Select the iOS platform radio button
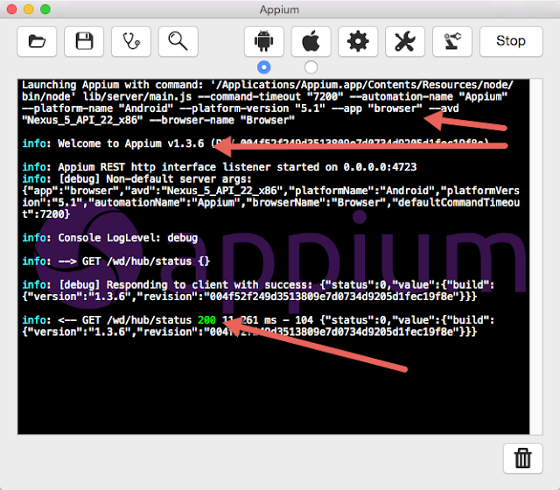The image size is (560, 490). click(311, 67)
